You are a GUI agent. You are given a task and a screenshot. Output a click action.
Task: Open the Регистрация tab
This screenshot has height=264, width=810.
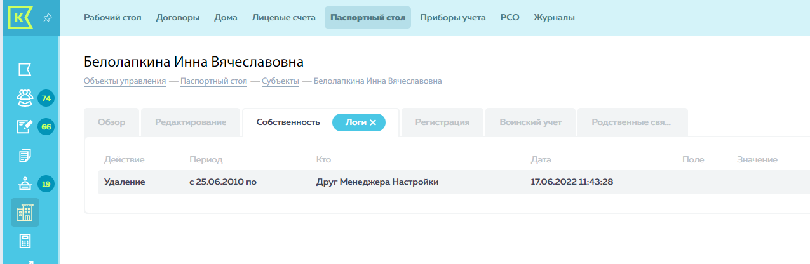click(442, 122)
